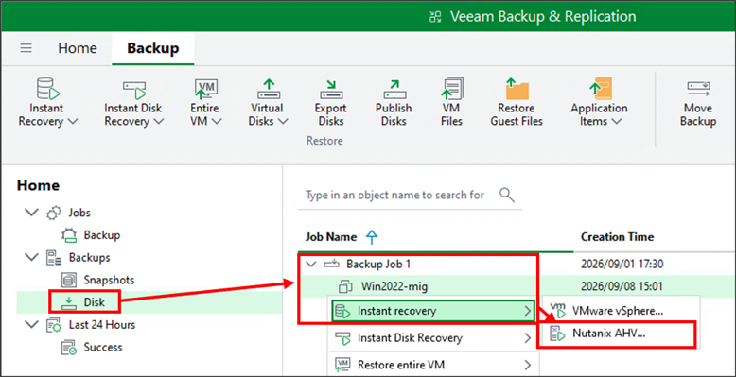
Task: Select the Backup Job 1 row
Action: point(517,264)
